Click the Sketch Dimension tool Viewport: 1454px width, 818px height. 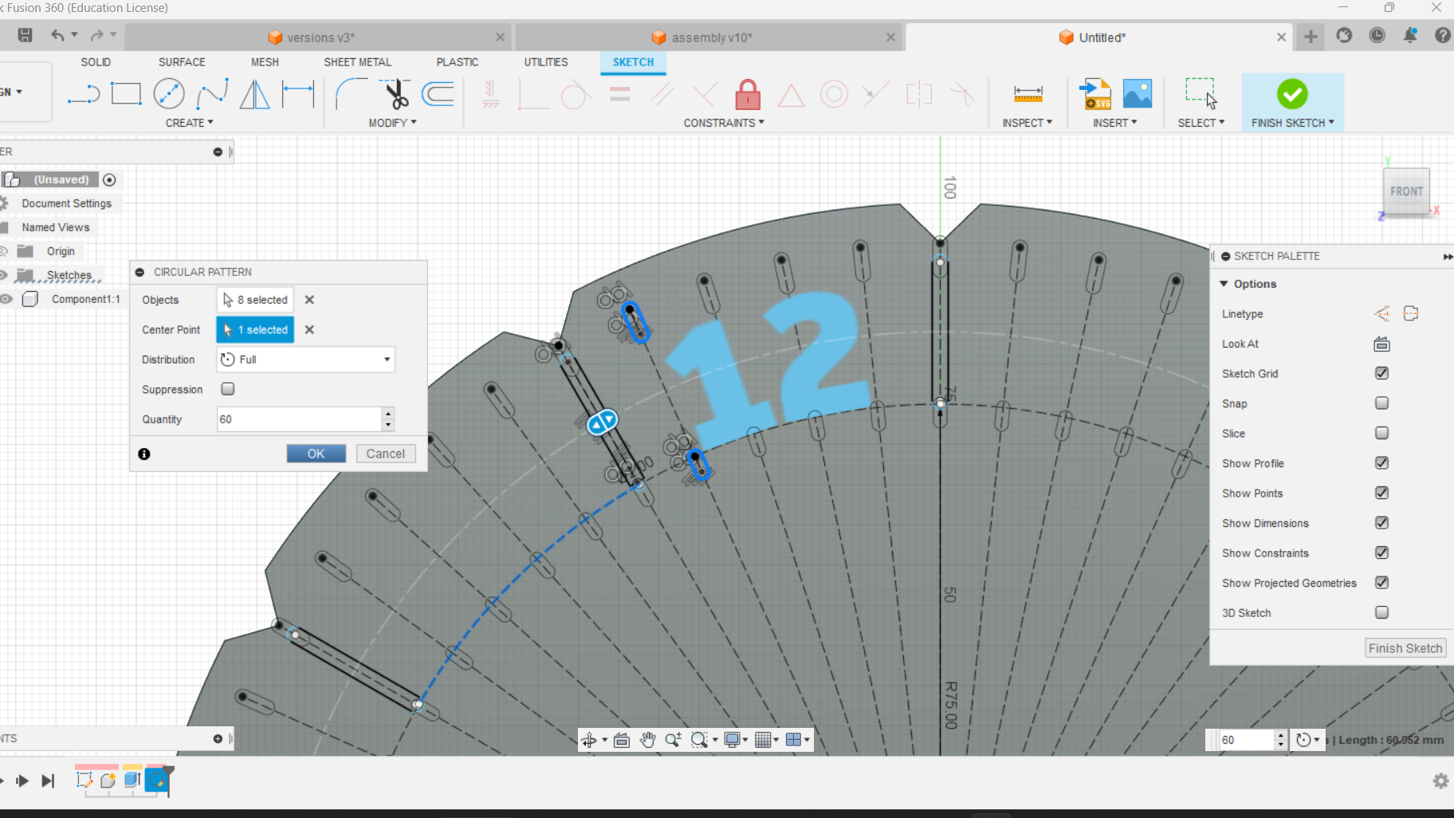298,94
